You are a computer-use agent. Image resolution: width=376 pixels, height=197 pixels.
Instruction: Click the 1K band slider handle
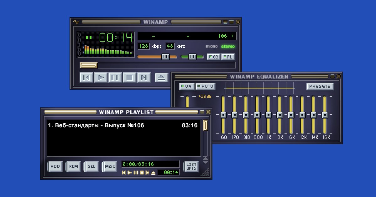click(x=269, y=115)
